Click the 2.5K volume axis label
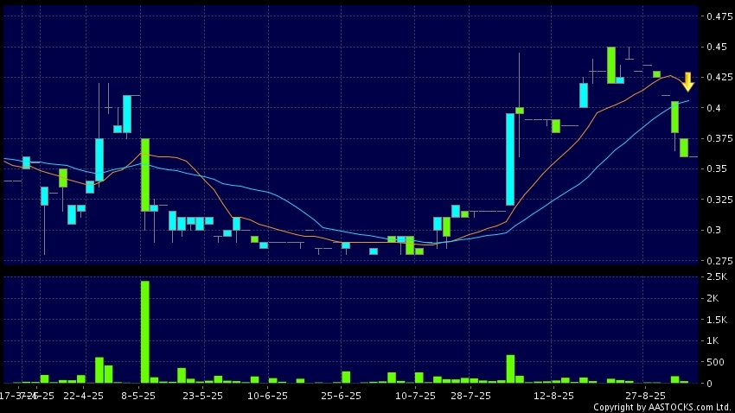 pos(717,276)
